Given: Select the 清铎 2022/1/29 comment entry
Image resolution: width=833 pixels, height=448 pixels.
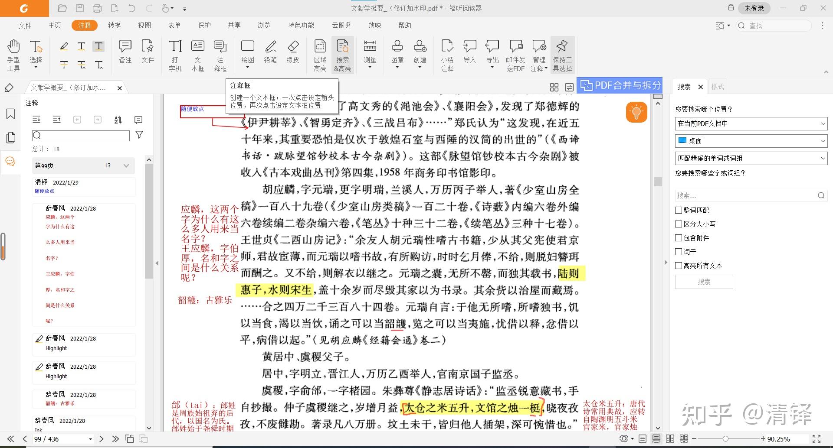Looking at the screenshot, I should [84, 187].
